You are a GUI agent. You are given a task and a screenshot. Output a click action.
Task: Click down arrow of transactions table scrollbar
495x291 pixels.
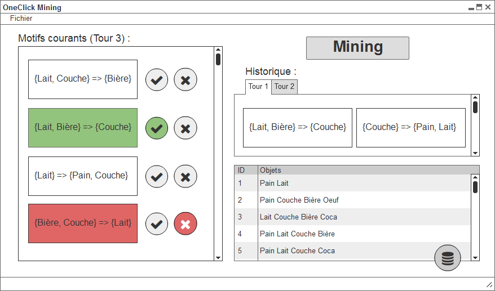coord(475,258)
